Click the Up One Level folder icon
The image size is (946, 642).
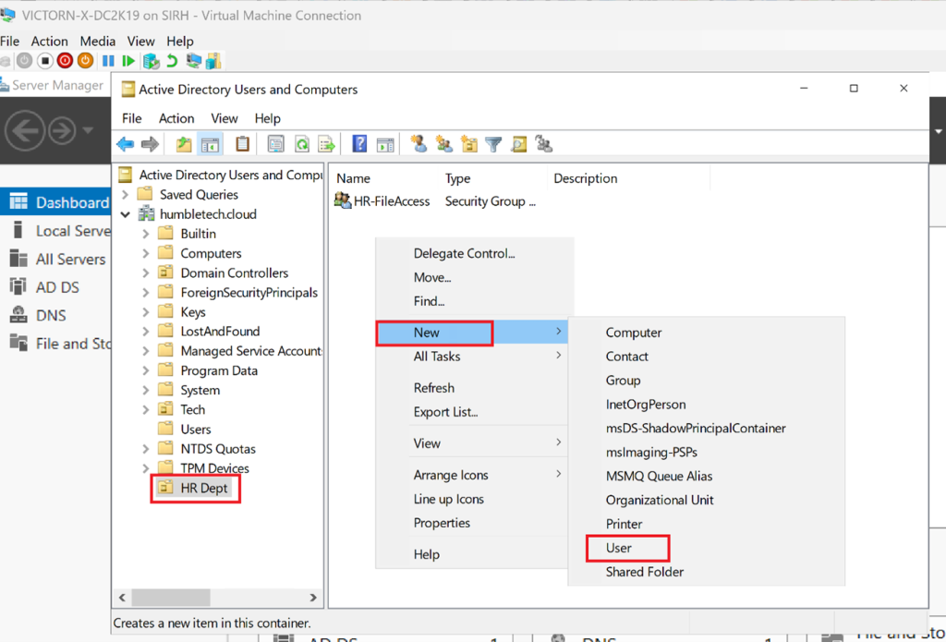tap(184, 144)
